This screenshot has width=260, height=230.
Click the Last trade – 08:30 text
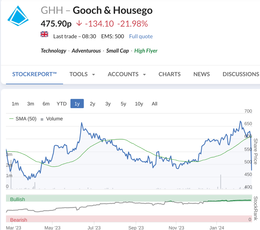coord(75,36)
